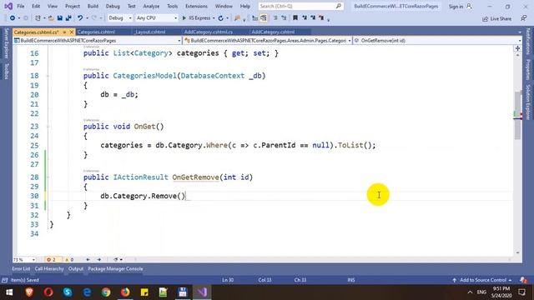Expand the IIS Express target dropdown arrow
This screenshot has width=534, height=300.
(214, 18)
